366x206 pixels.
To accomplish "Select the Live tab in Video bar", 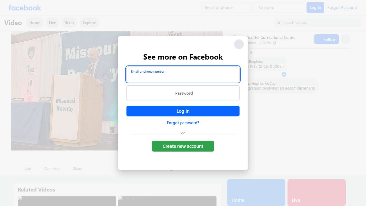I will [53, 23].
